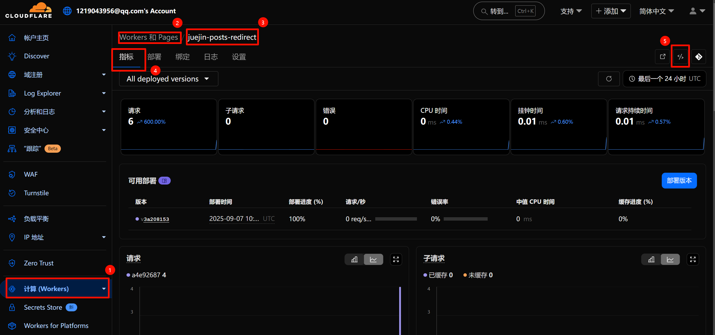Open Workers for Platforms icon
This screenshot has width=715, height=335.
(12, 326)
